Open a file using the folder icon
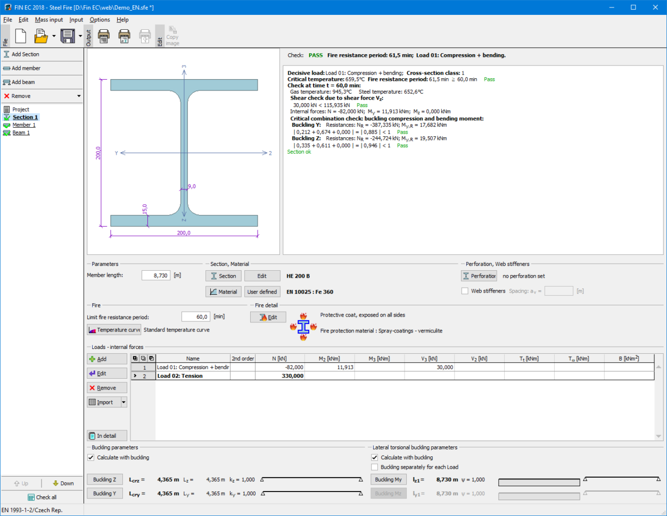 point(42,36)
